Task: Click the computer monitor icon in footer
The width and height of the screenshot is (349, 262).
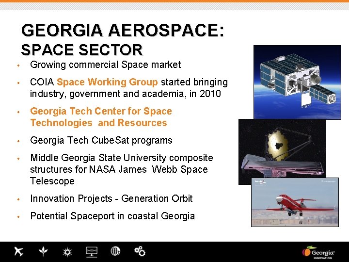Action: point(92,251)
